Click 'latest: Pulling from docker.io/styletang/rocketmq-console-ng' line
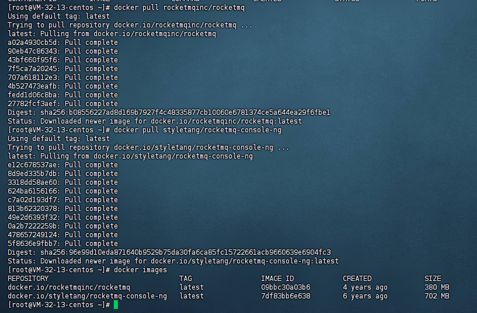477x313 pixels. tap(130, 156)
